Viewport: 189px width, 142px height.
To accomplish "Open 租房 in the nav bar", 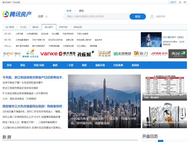I will pyautogui.click(x=84, y=65).
